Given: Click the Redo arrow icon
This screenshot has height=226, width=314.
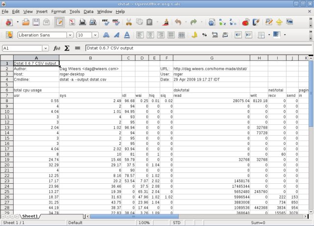Looking at the screenshot, I should [193, 22].
